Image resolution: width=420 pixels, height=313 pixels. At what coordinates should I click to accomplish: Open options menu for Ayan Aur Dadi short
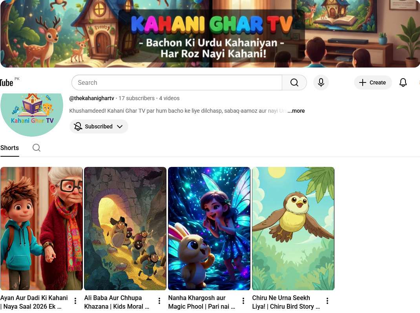click(75, 301)
